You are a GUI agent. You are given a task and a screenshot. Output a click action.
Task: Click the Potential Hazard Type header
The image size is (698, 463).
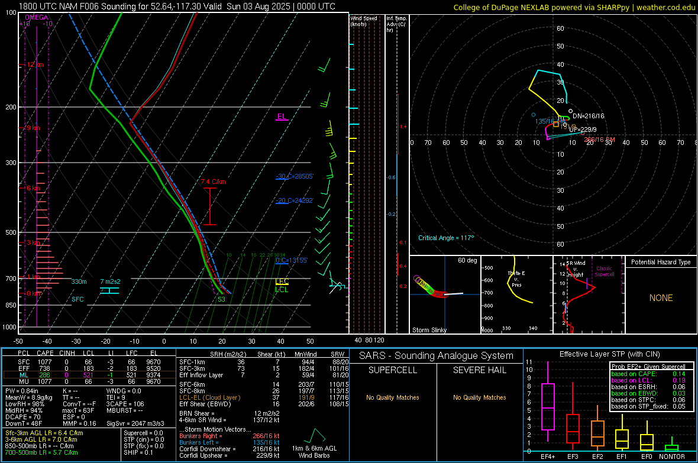point(661,262)
